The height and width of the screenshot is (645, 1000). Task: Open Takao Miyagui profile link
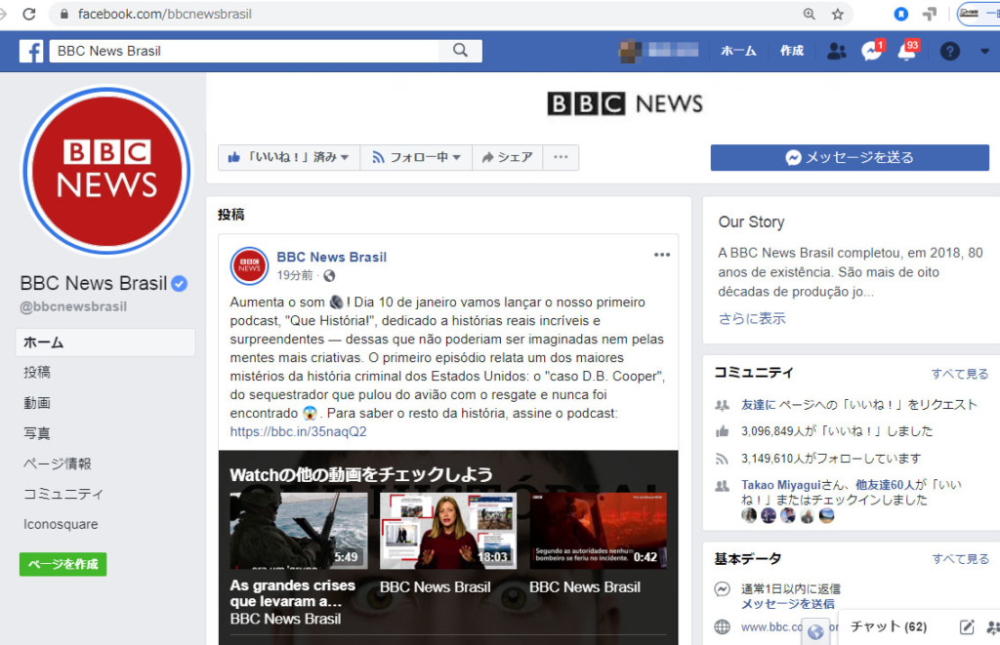780,485
